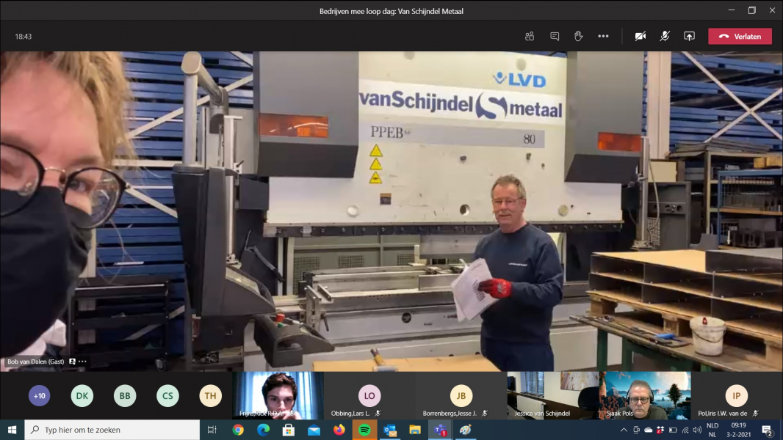Raise your hand in the meeting
Viewport: 783px width, 440px height.
[x=578, y=37]
